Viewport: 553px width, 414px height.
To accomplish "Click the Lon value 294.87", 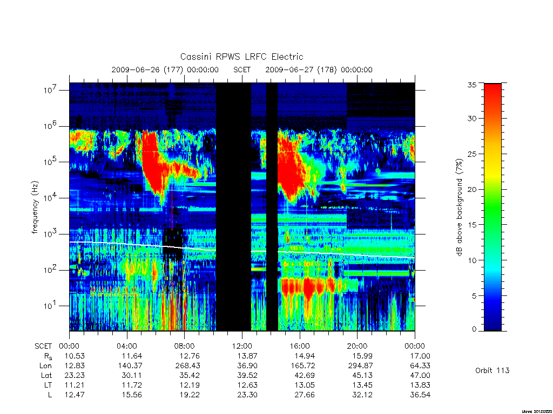I will [360, 366].
